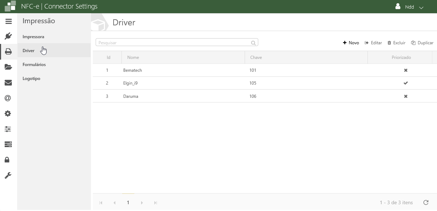Open the @ email sidebar icon
Screen dimensions: 437x211
pos(8,98)
